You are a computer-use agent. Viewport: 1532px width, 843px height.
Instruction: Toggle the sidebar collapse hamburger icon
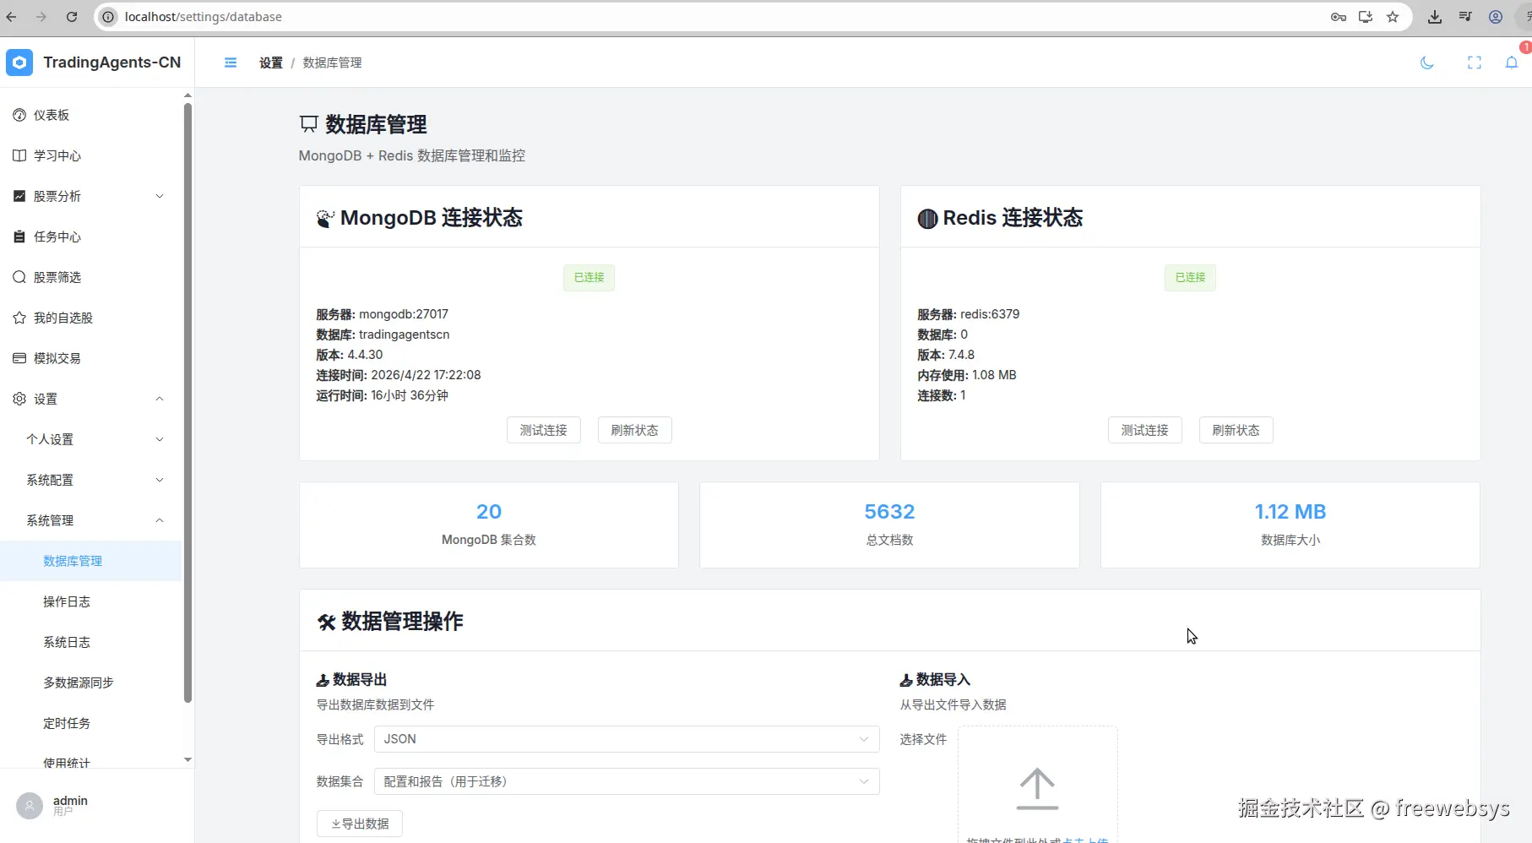[231, 63]
